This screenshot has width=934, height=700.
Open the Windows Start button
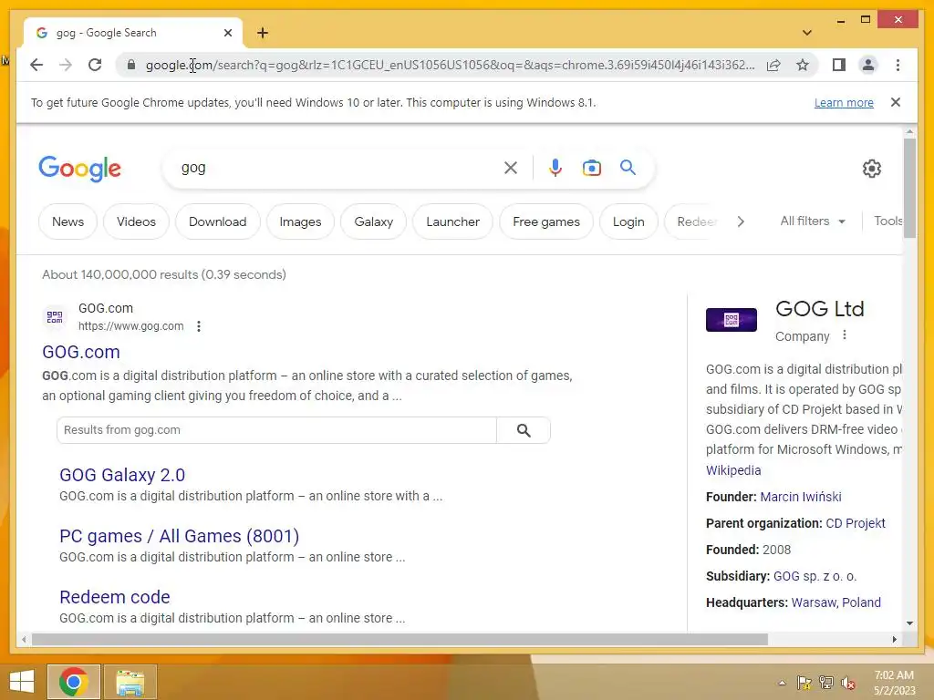click(22, 682)
